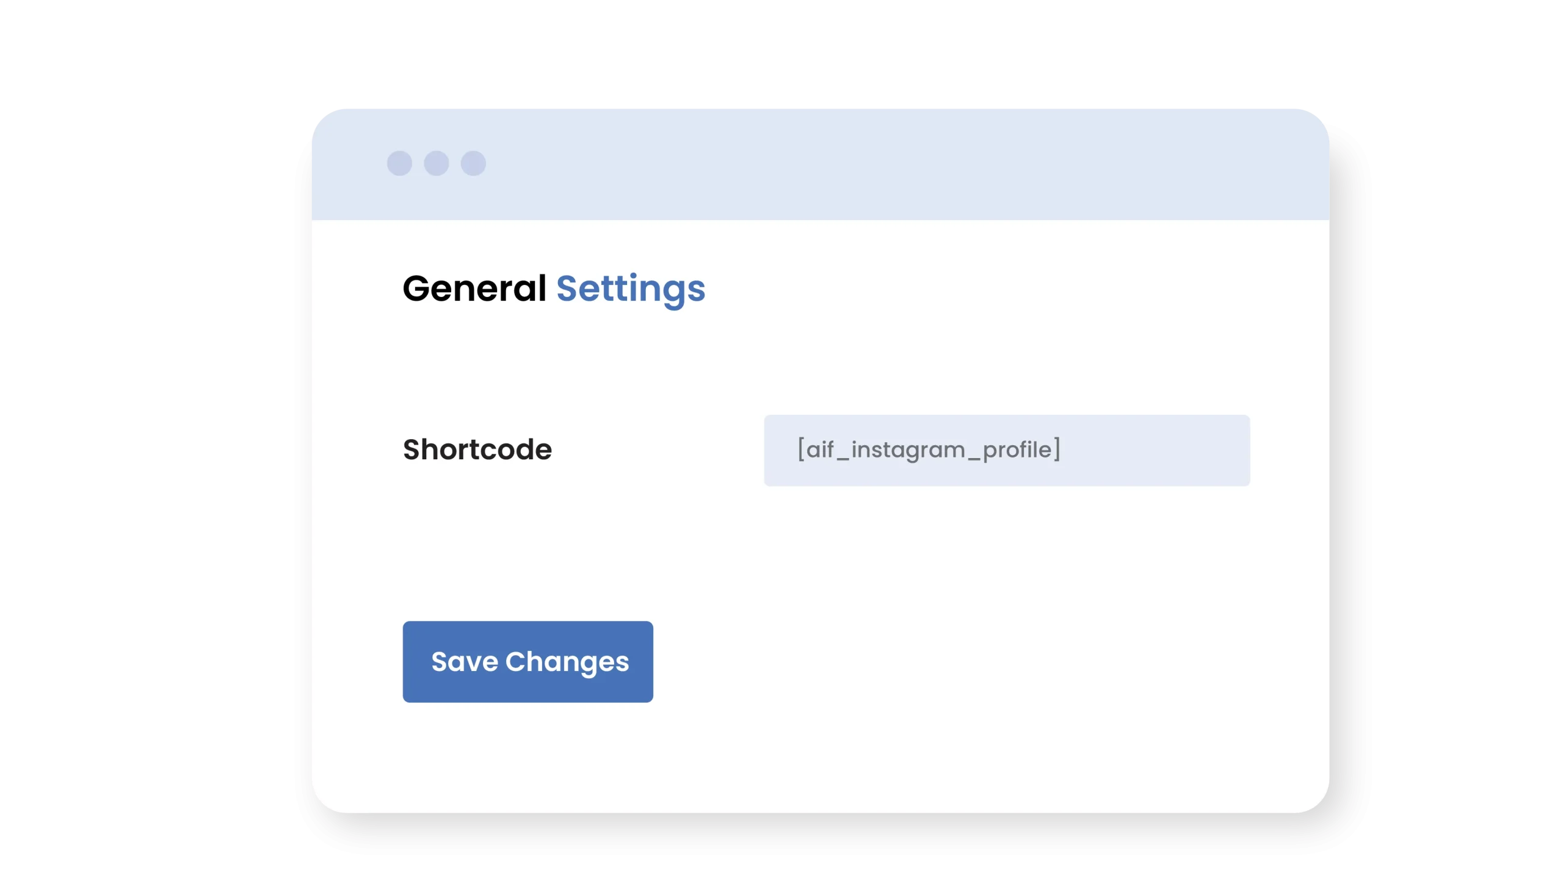Click the General Settings page title

[553, 288]
